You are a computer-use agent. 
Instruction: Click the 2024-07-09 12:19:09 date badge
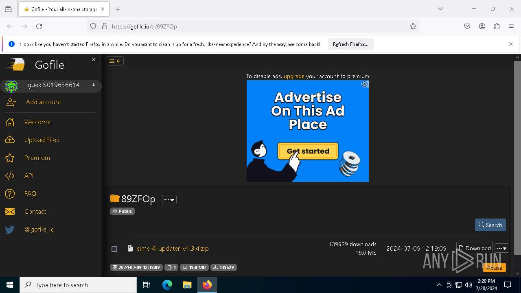click(136, 267)
